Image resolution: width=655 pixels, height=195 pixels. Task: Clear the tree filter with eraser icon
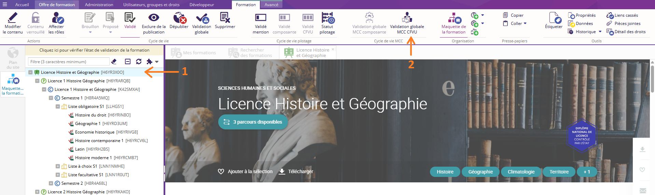pos(114,61)
